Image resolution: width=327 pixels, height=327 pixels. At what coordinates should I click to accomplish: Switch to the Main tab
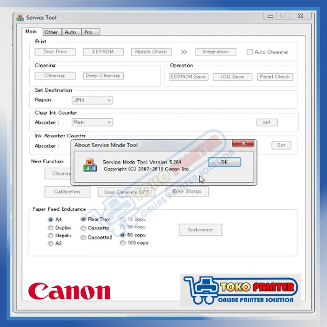[31, 31]
